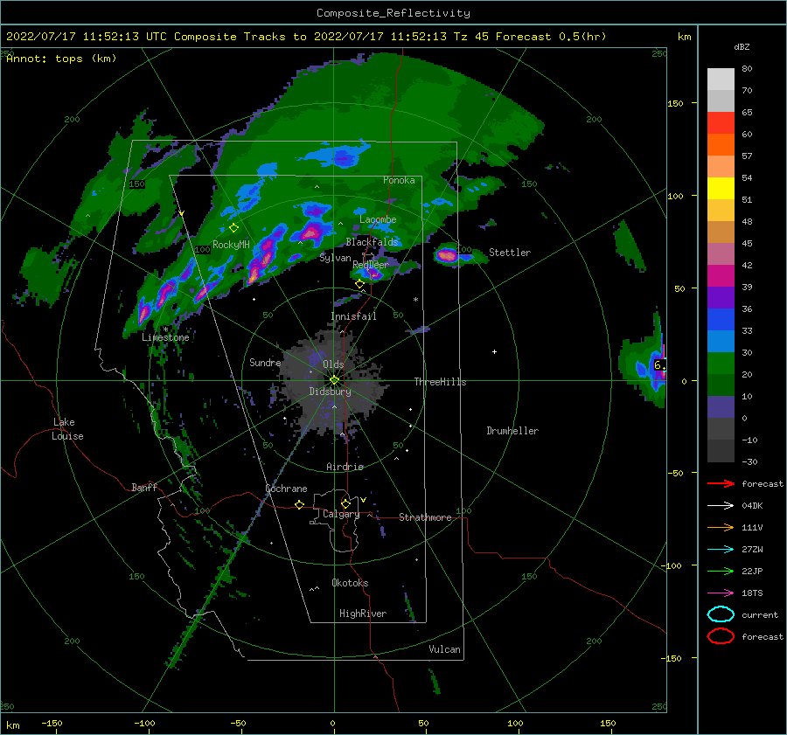This screenshot has width=787, height=735.
Task: Click the Calgary city label
Action: [341, 514]
